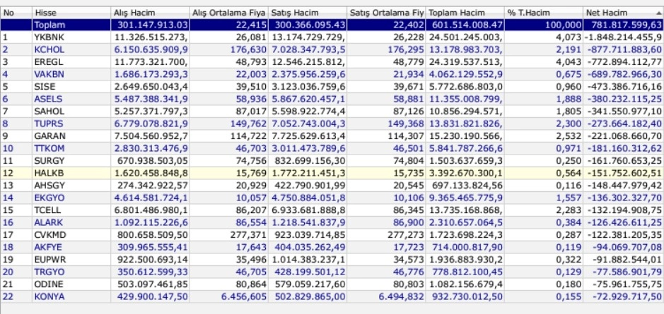Select the EKGYO stock row
The height and width of the screenshot is (314, 664).
tap(332, 198)
